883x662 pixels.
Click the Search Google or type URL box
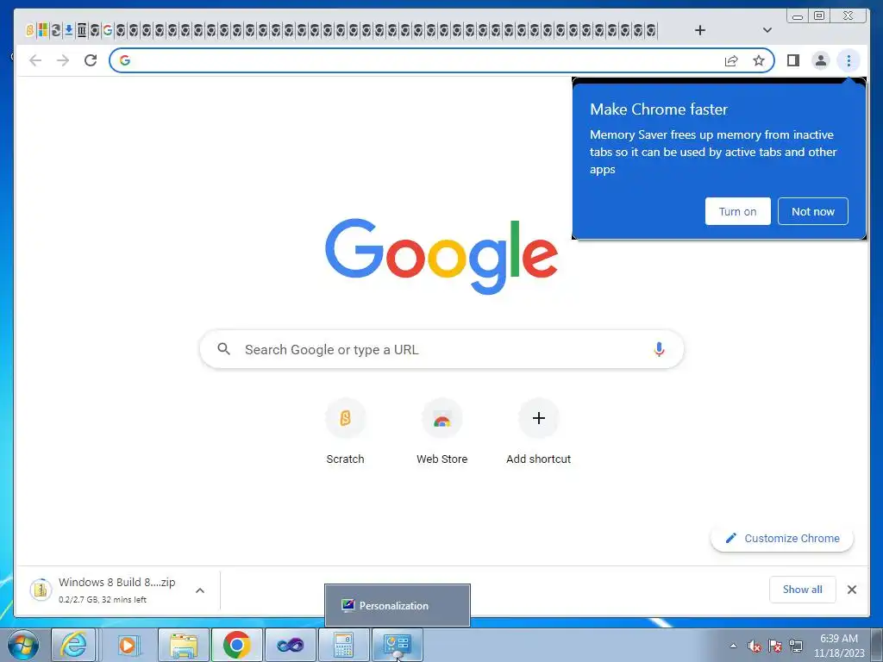tap(442, 350)
